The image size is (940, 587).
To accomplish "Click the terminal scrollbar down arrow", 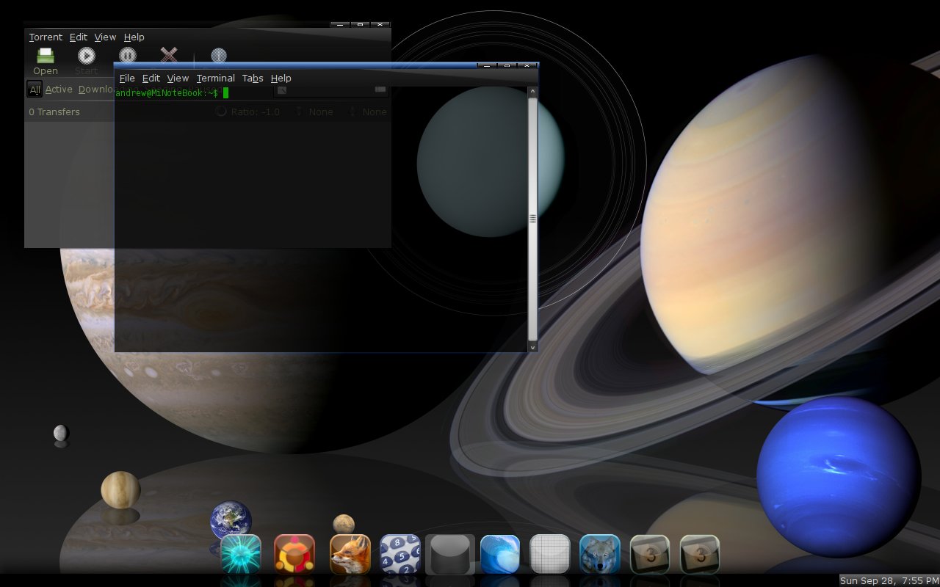I will (533, 346).
